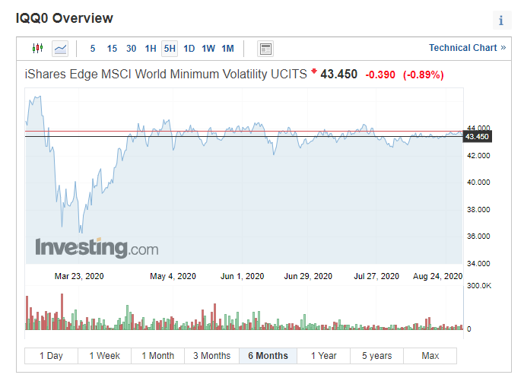Select the 1 Year range tab
Screen dimensions: 524x381
(323, 356)
